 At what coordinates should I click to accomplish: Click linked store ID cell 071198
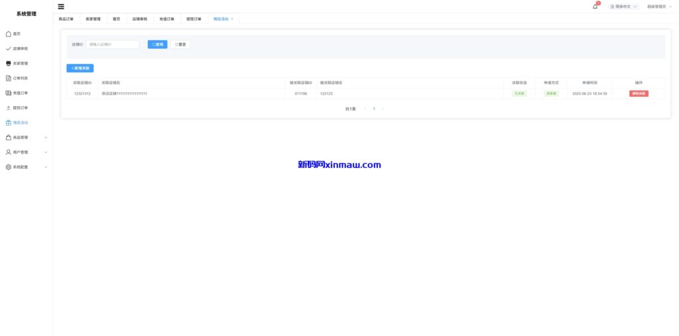[x=301, y=94]
